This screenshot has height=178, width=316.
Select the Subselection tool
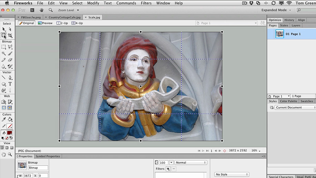(10, 29)
